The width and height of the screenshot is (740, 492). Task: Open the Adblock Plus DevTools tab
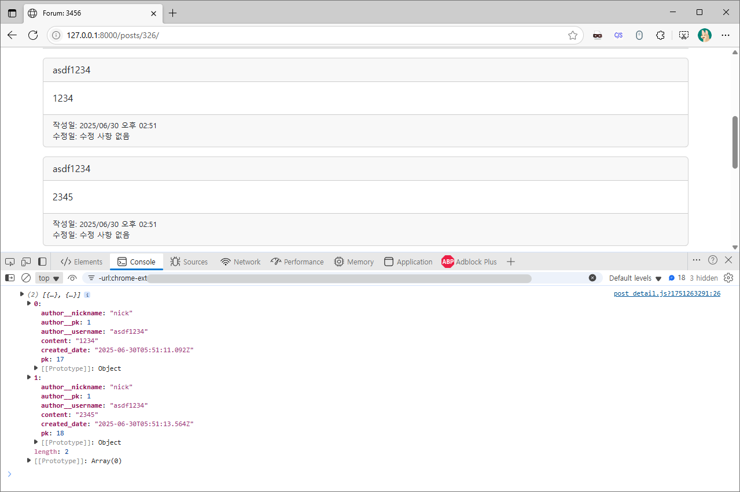[x=469, y=262]
